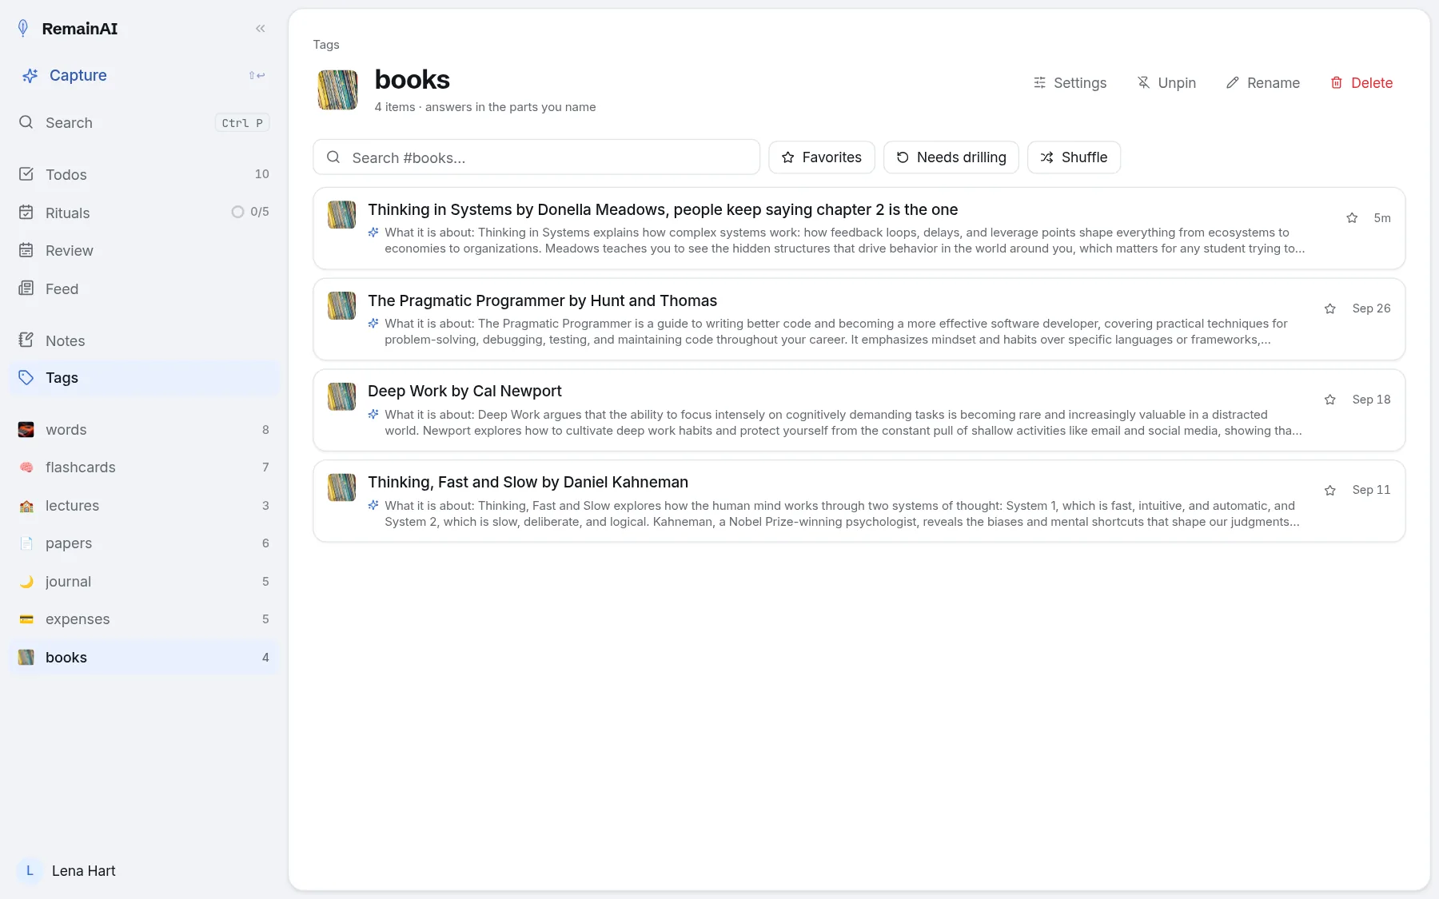Open the flashcards tag
1439x899 pixels.
click(144, 467)
